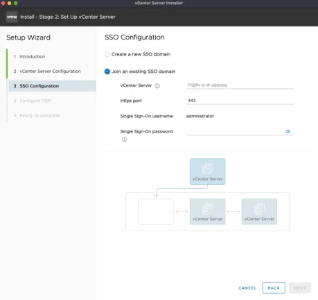This screenshot has height=300, width=318.
Task: Select SSO Configuration step
Action: tap(52, 86)
